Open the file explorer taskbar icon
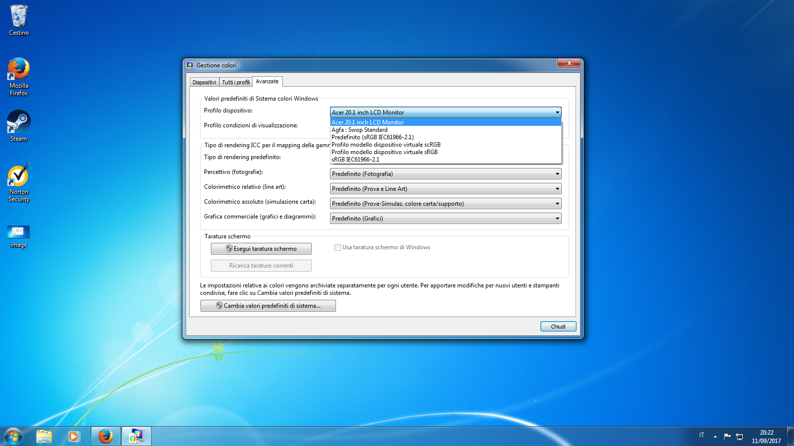Screen dimensions: 794x446 [44, 436]
